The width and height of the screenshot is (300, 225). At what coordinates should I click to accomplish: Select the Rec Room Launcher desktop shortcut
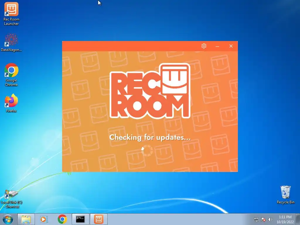[x=11, y=14]
